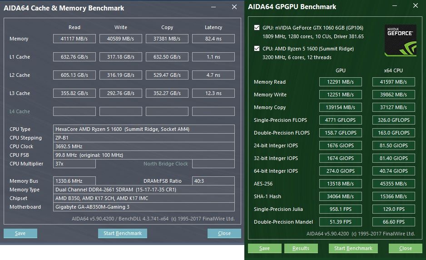This screenshot has height=260, width=426.
Task: Close Cache & Memory Benchmark via title X
Action: [x=234, y=7]
